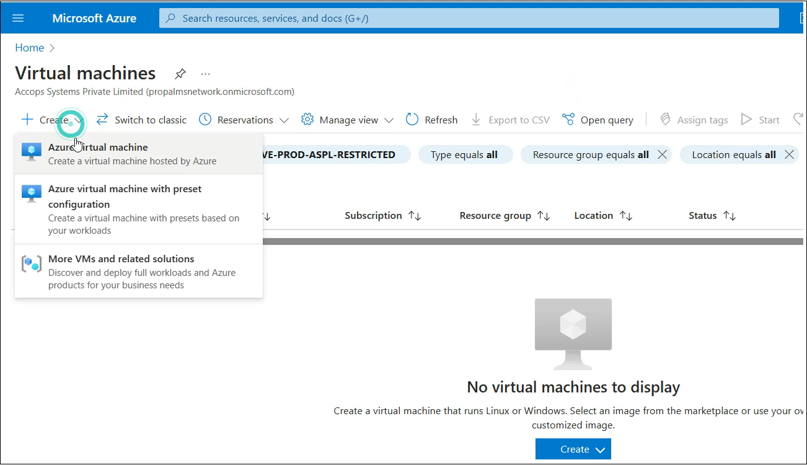Open the Type equals all filter

tap(465, 154)
